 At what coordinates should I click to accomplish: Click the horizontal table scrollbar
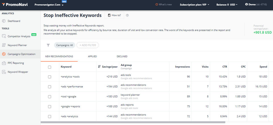[x=133, y=122]
